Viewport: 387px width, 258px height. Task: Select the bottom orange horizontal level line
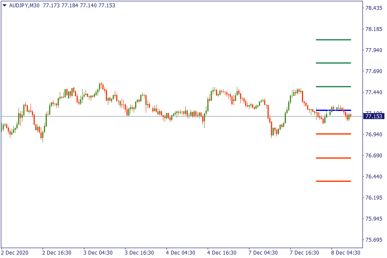(333, 181)
